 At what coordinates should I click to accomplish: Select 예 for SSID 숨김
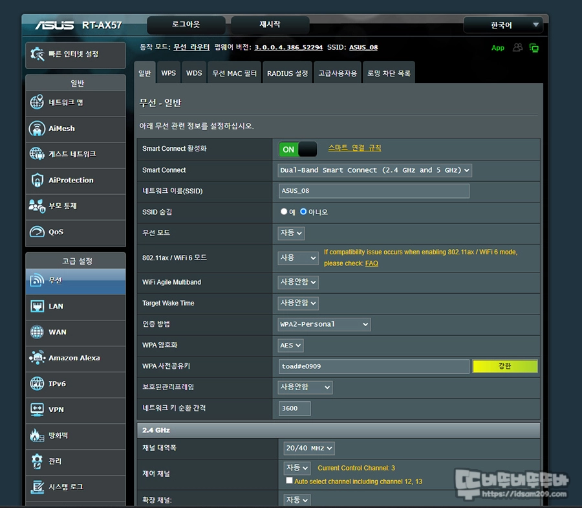coord(284,212)
